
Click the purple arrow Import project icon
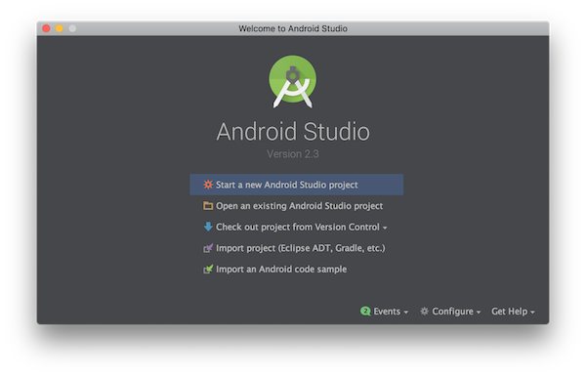[208, 248]
